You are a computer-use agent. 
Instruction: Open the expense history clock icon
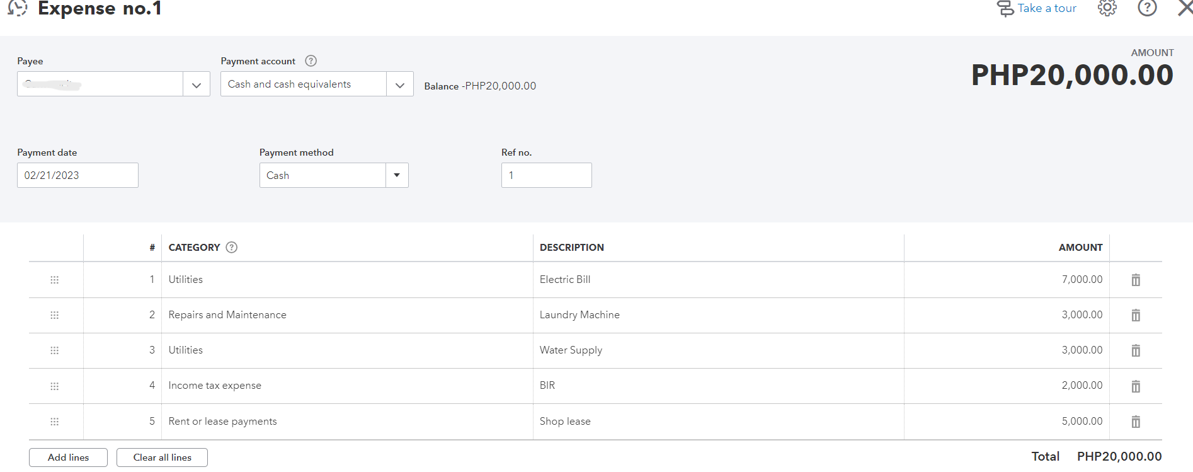[x=18, y=8]
